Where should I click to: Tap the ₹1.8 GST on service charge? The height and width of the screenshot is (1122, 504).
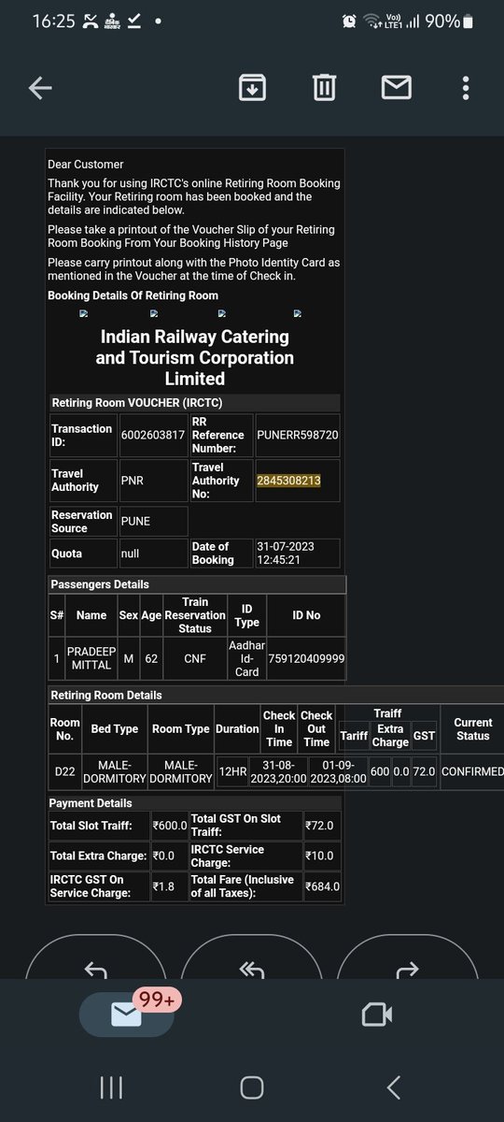point(163,886)
